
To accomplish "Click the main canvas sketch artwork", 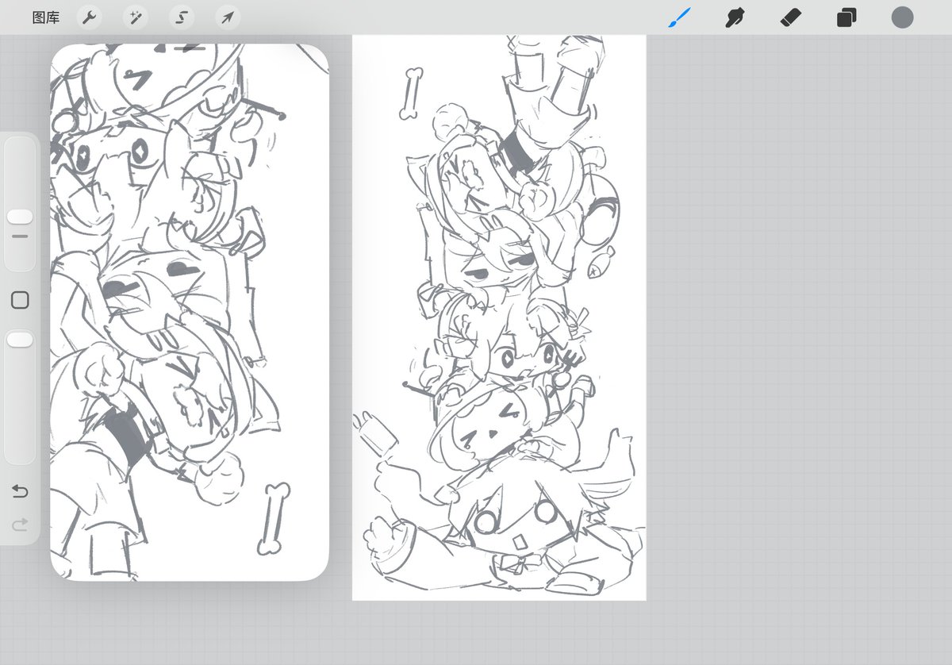I will tap(499, 317).
